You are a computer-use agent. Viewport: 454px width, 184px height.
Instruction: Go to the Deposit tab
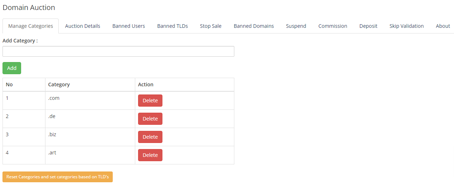(x=368, y=26)
